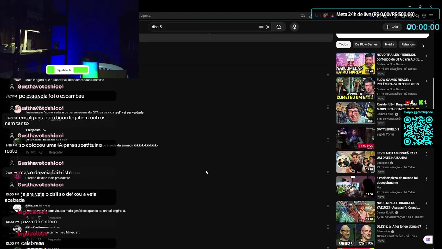Click inside the 'dlss 5' search field
Screen dimensions: 442x249
pyautogui.click(x=204, y=27)
